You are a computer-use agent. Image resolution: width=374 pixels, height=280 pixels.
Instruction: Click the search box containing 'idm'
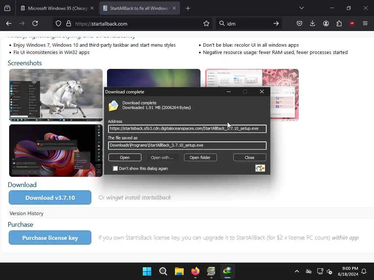pos(249,24)
